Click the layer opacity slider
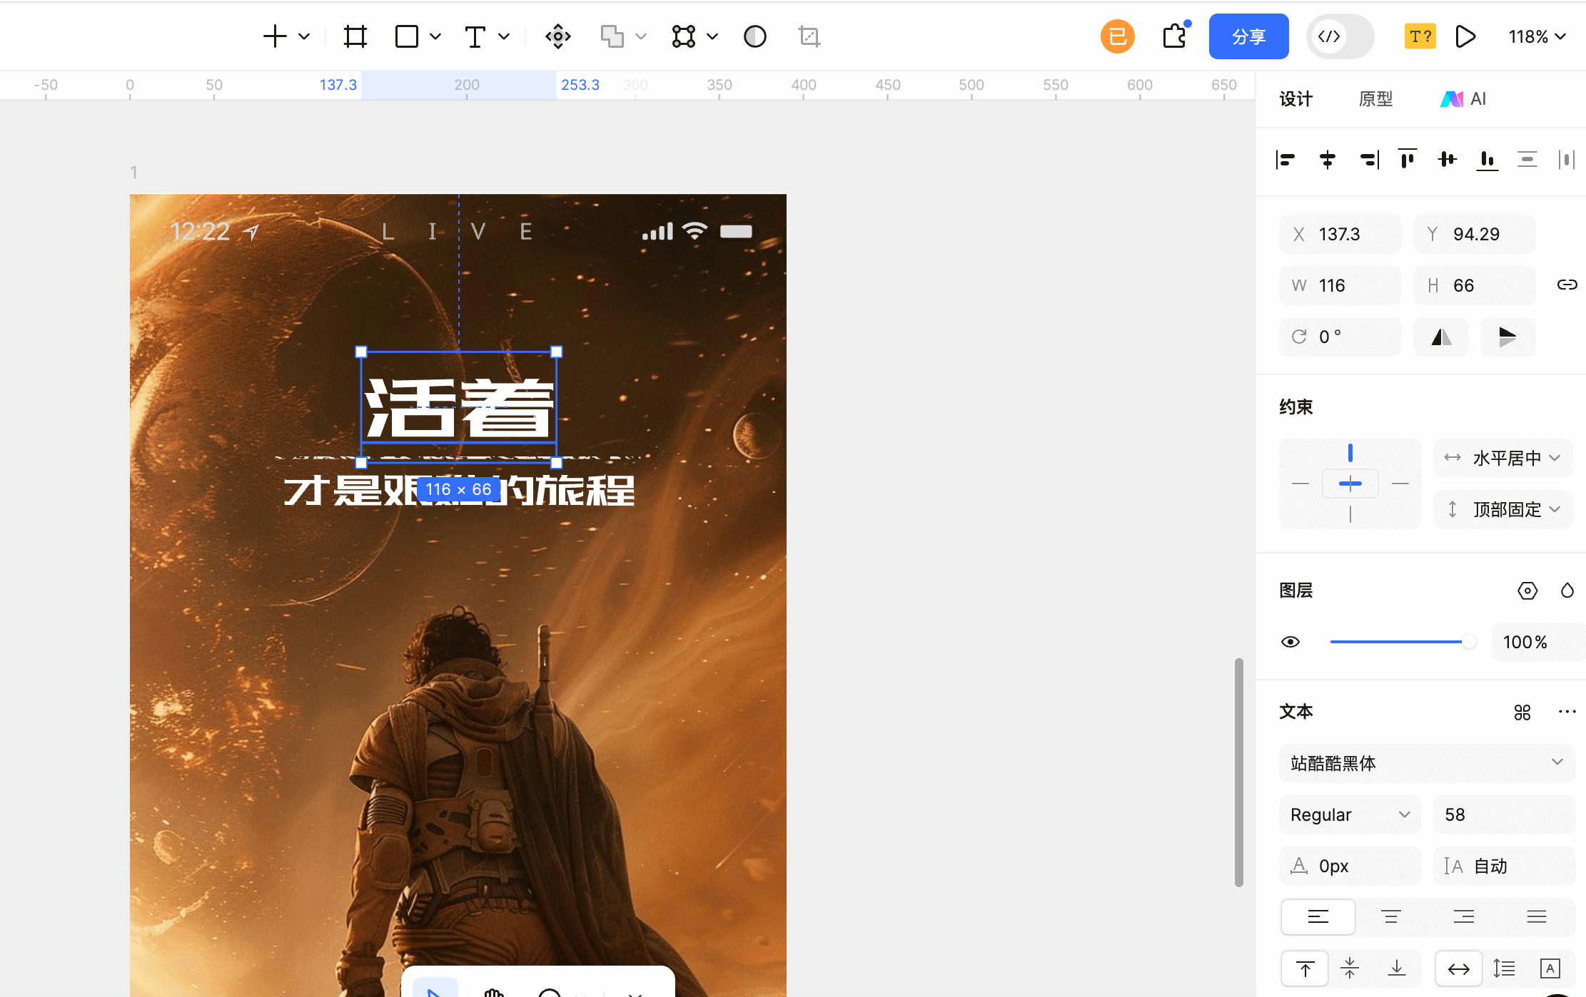 click(x=1399, y=642)
